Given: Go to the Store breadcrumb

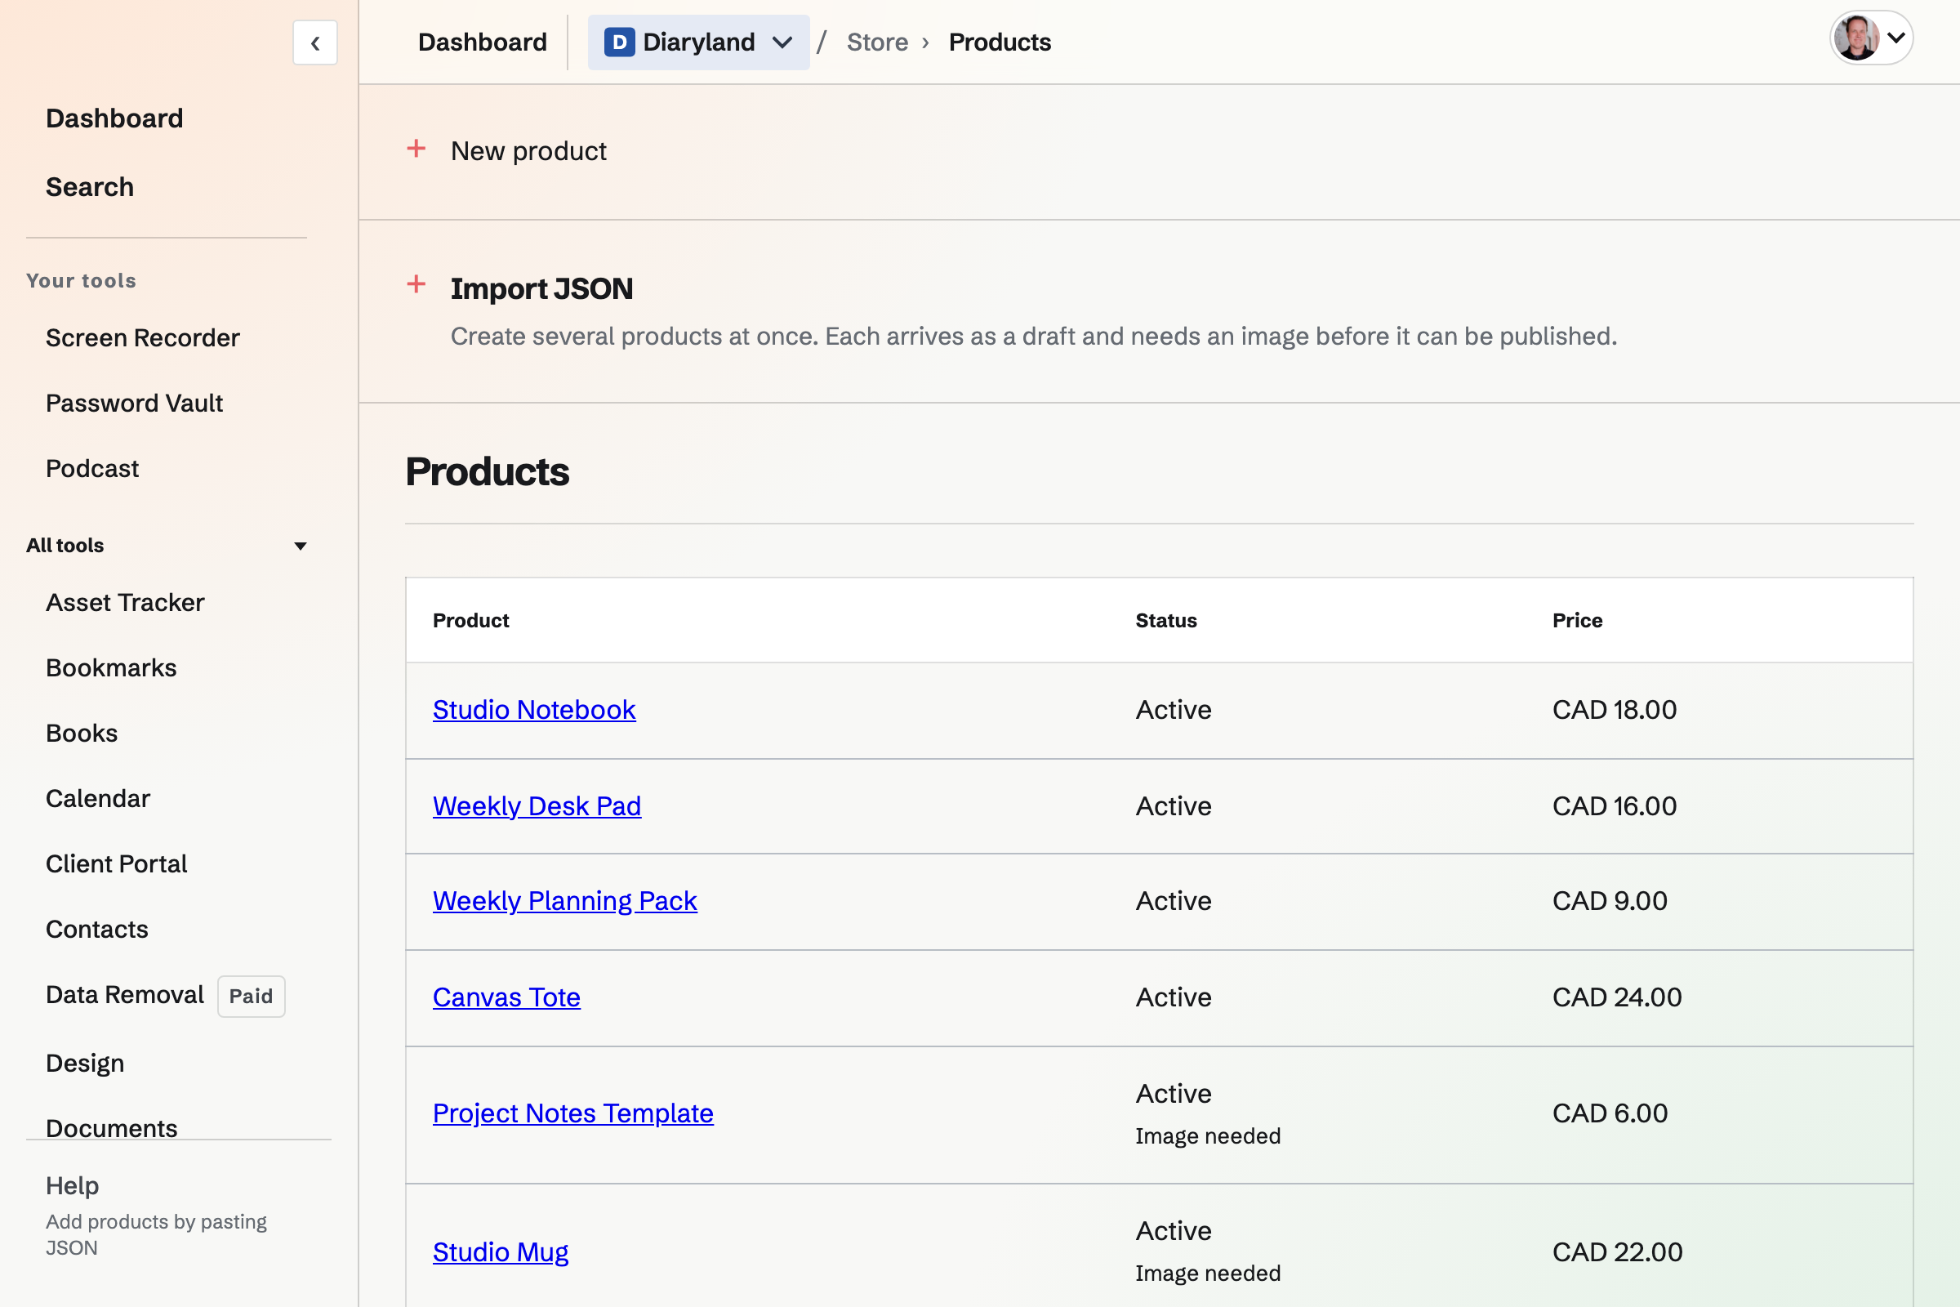Looking at the screenshot, I should pyautogui.click(x=876, y=42).
